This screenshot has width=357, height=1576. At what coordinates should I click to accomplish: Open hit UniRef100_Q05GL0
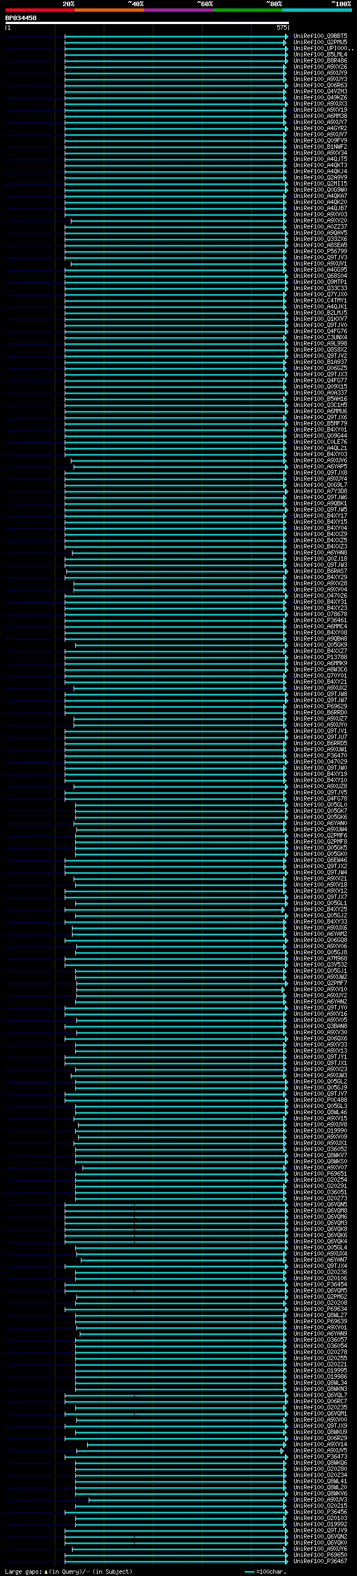click(320, 805)
